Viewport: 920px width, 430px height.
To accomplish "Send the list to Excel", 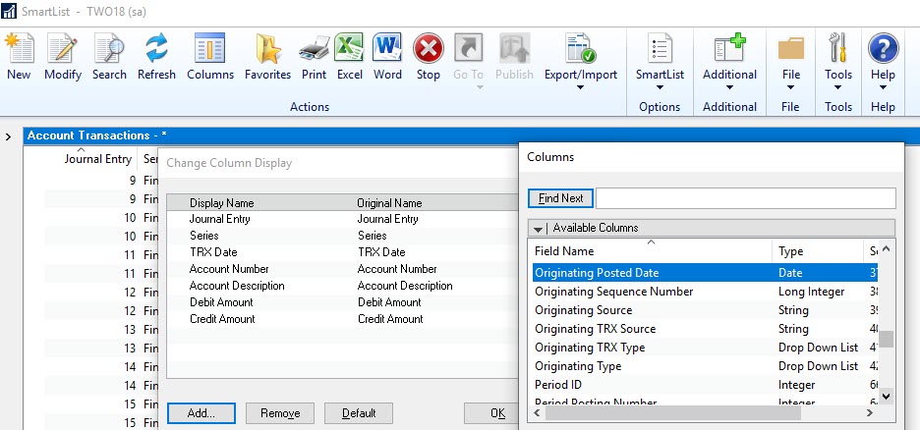I will [x=349, y=49].
